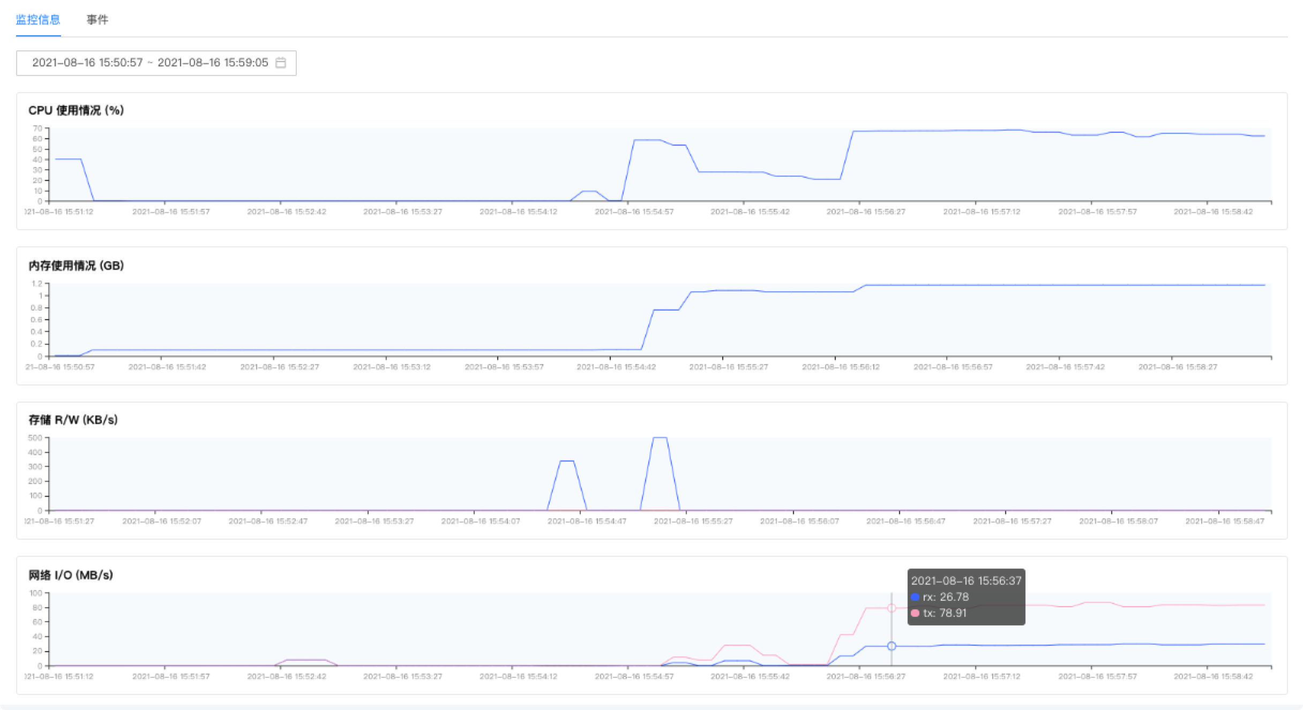
Task: Click the tx data point marker on network chart
Action: coord(892,608)
